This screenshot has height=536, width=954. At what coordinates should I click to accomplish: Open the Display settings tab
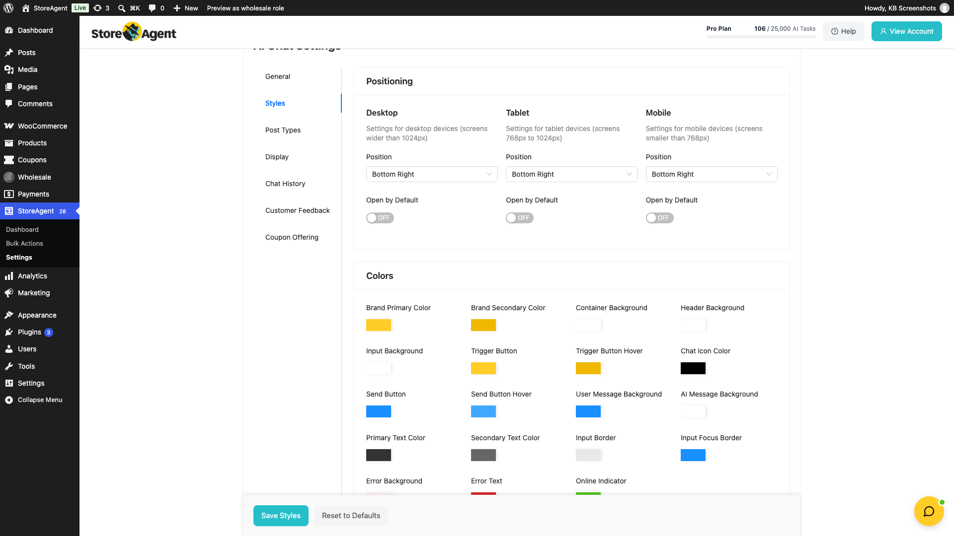coord(277,157)
